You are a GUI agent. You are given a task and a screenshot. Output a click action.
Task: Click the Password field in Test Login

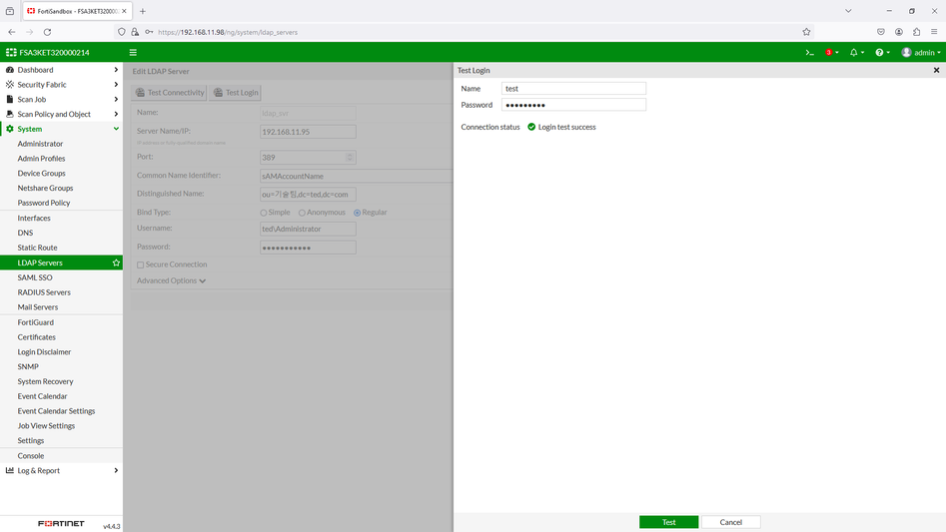573,105
